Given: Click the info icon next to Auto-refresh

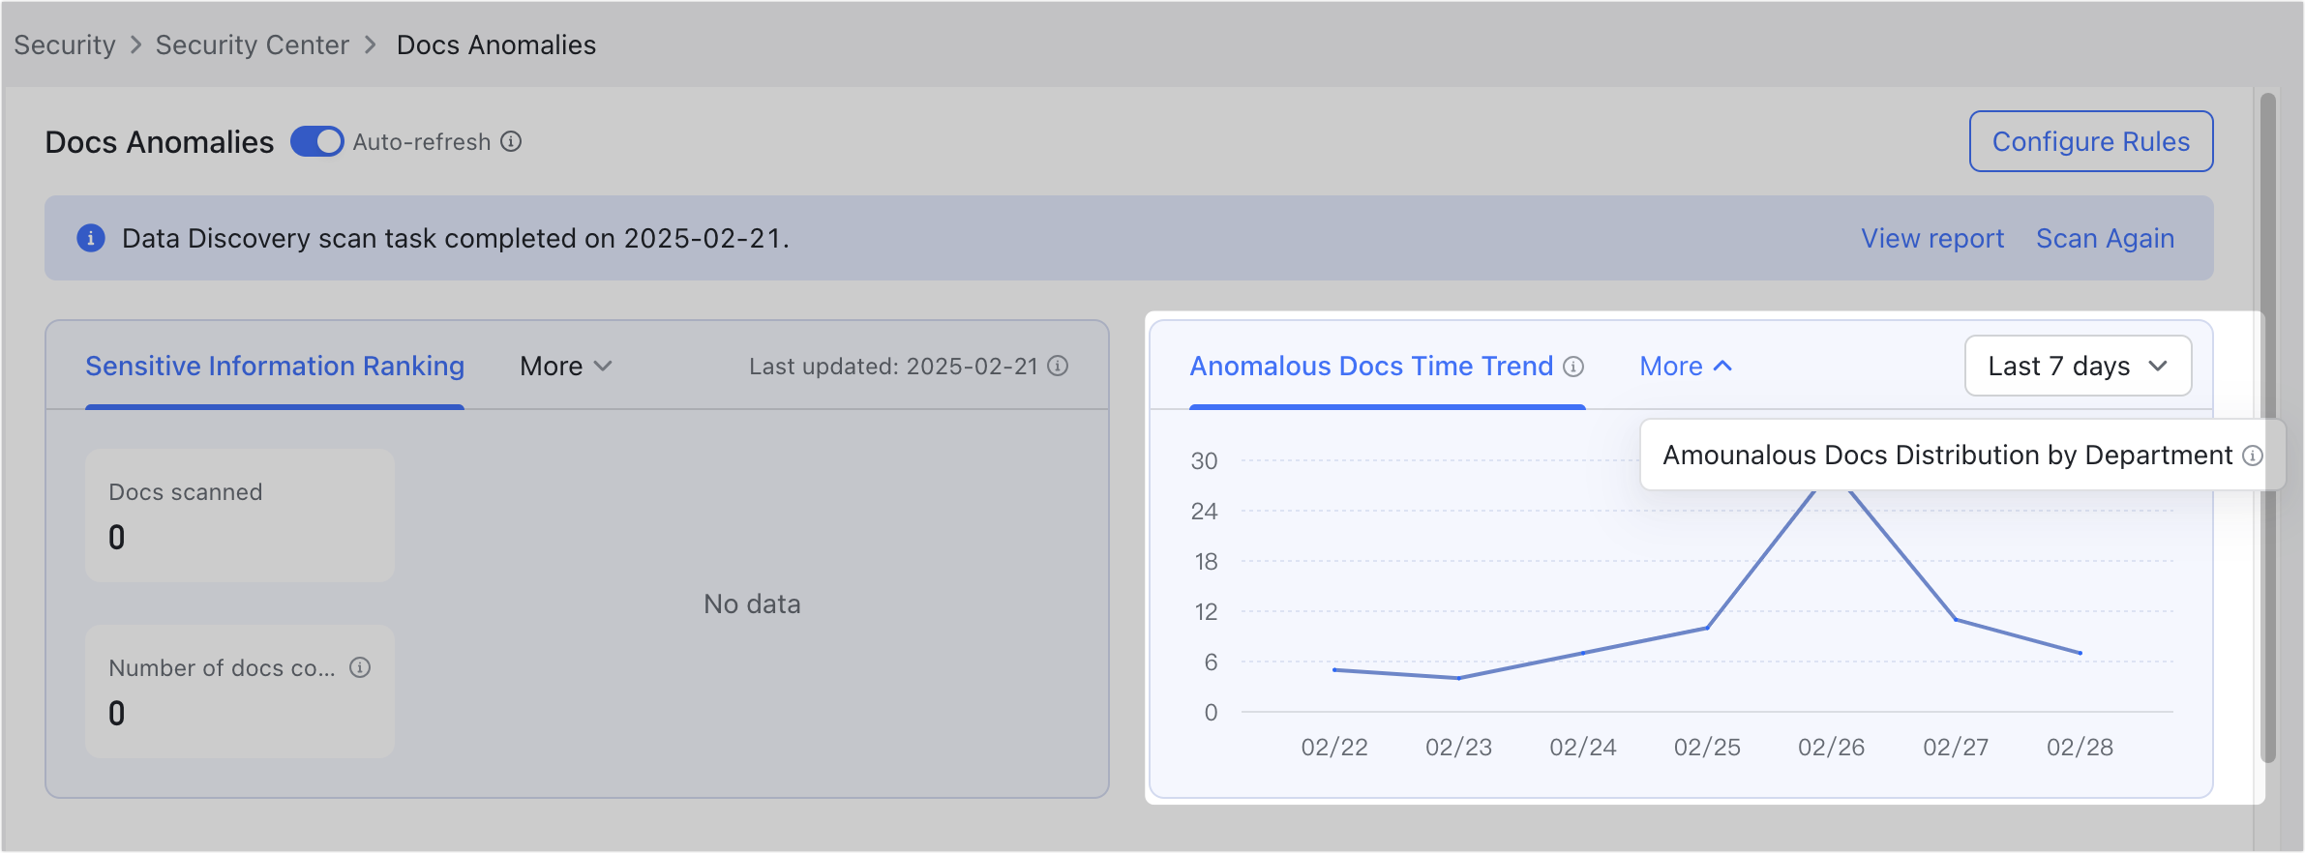Looking at the screenshot, I should tap(511, 142).
